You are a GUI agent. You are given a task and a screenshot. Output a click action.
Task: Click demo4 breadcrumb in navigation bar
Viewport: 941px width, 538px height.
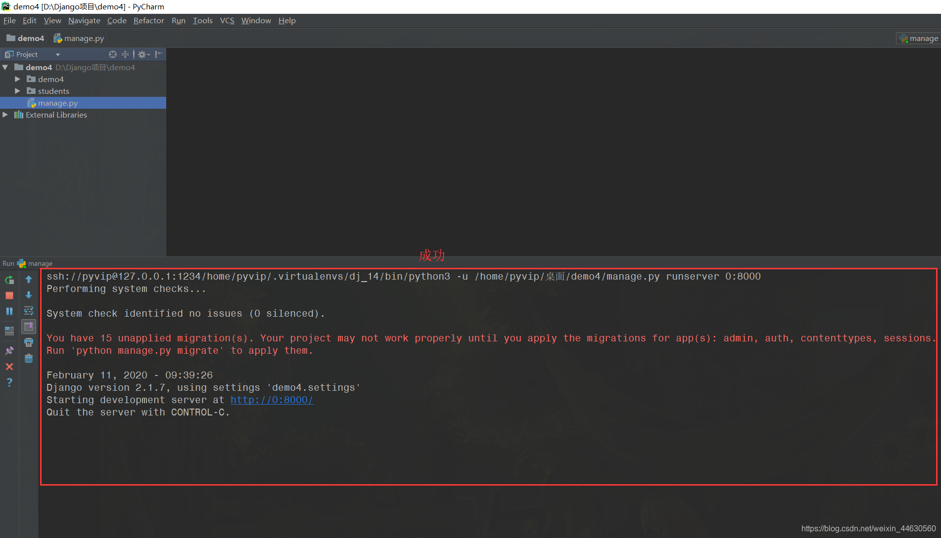click(25, 38)
